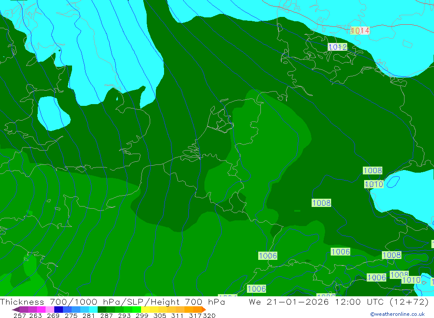Click the legend value 275
Screen dimensions: 434x318
coord(71,315)
